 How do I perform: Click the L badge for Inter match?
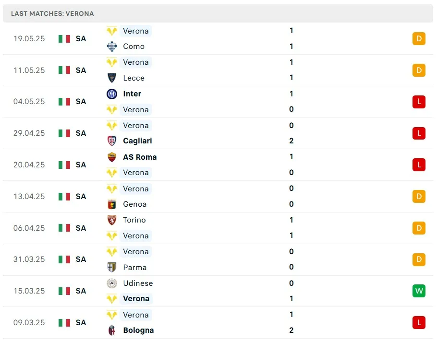click(419, 102)
